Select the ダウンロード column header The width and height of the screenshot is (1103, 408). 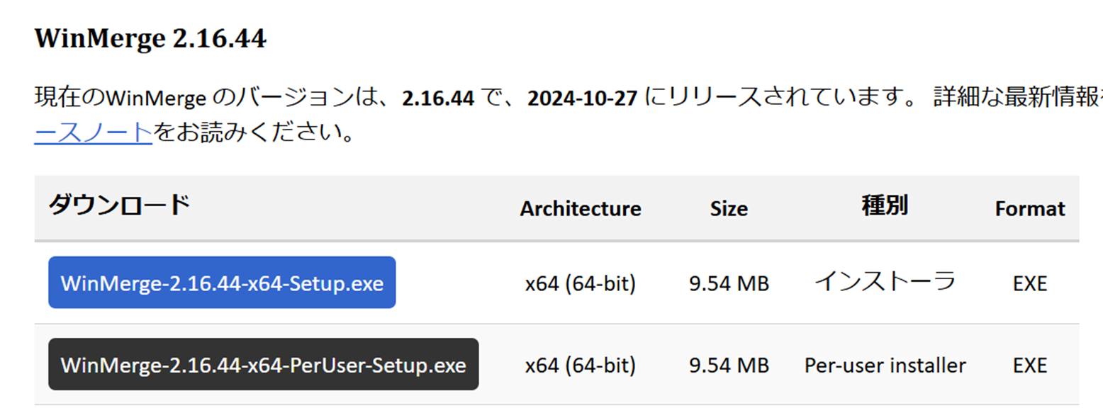[119, 205]
